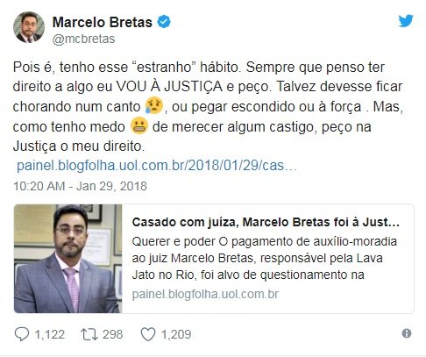Open Marcelo Bretas profile avatar
Viewport: 426px width, 357px height.
click(x=29, y=27)
